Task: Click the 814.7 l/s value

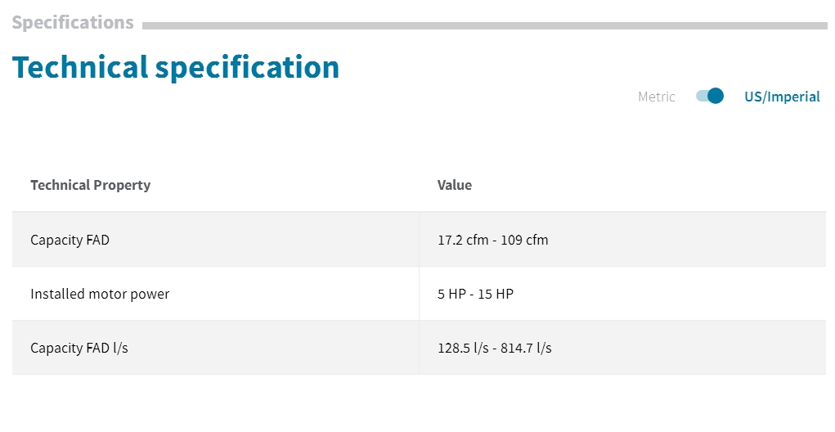Action: click(526, 348)
